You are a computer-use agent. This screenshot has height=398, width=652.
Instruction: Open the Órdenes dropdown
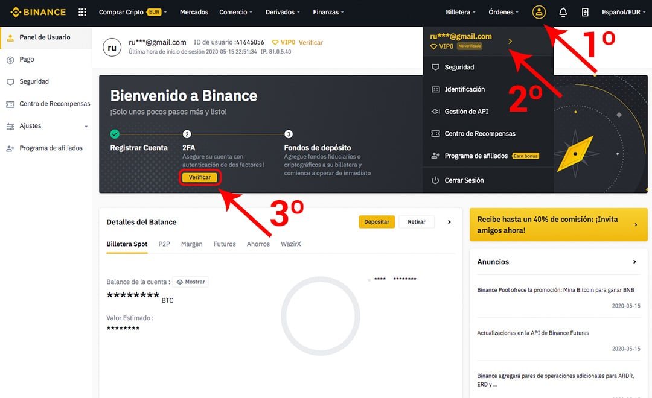pos(503,12)
